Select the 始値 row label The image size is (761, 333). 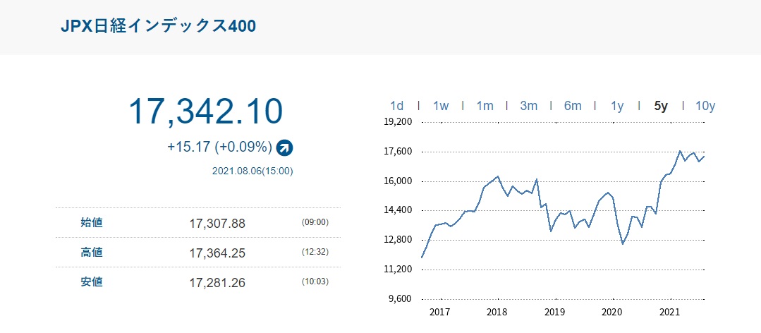[92, 223]
